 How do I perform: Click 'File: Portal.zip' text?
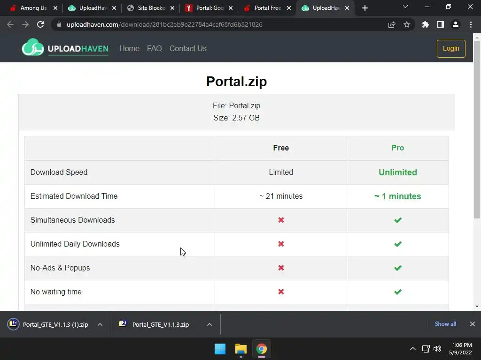237,105
